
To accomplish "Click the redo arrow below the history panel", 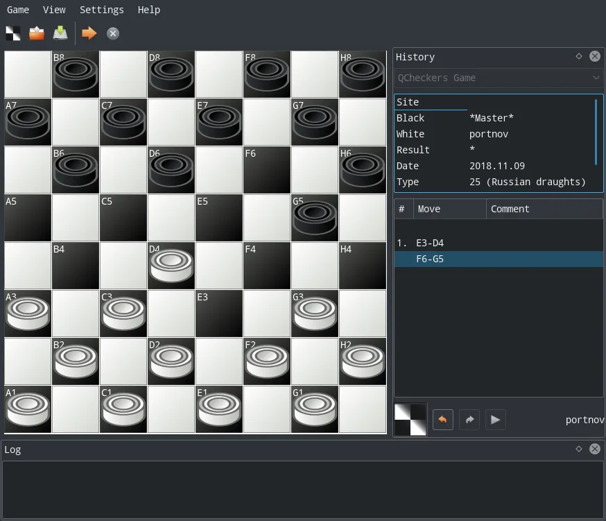I will 469,419.
